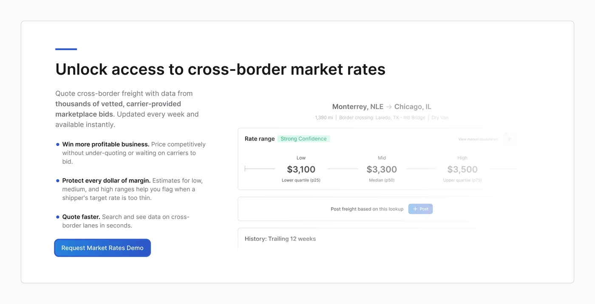
Task: Open the View market boundaries link
Action: [478, 139]
